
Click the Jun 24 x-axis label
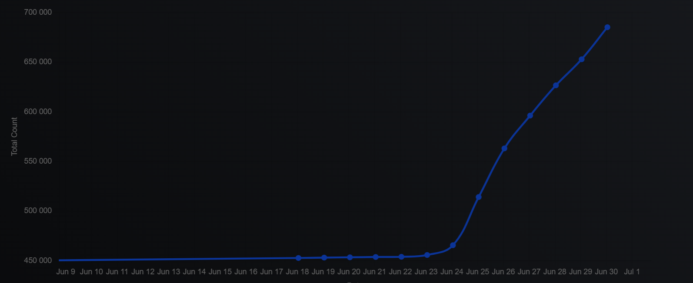[452, 272]
